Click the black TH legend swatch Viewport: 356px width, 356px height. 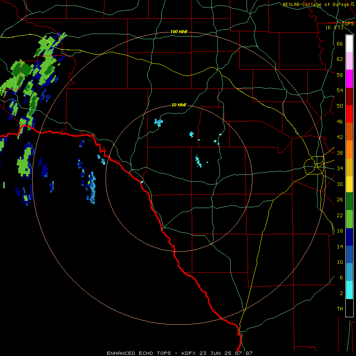click(349, 308)
